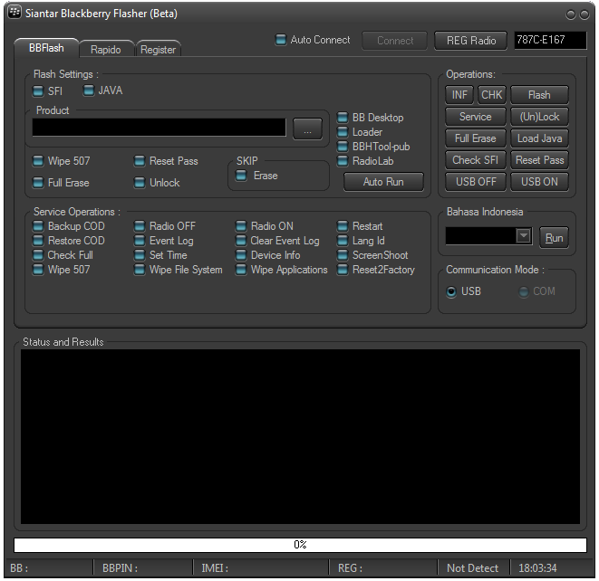The height and width of the screenshot is (581, 599).
Task: Click the Load Java button
Action: click(x=539, y=138)
